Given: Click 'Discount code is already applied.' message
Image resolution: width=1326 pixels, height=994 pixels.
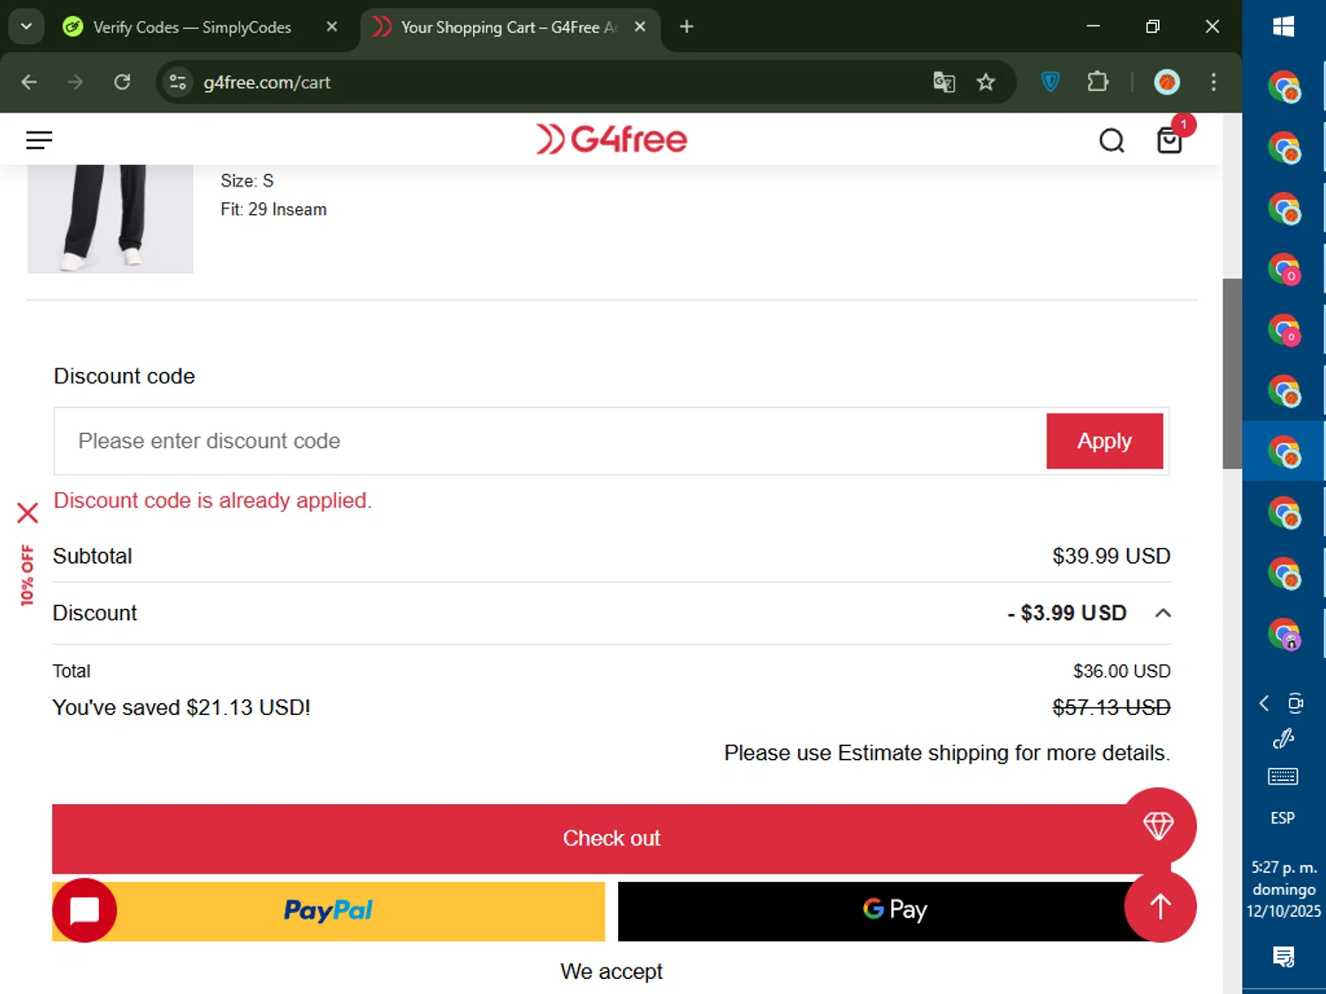Looking at the screenshot, I should pos(212,501).
